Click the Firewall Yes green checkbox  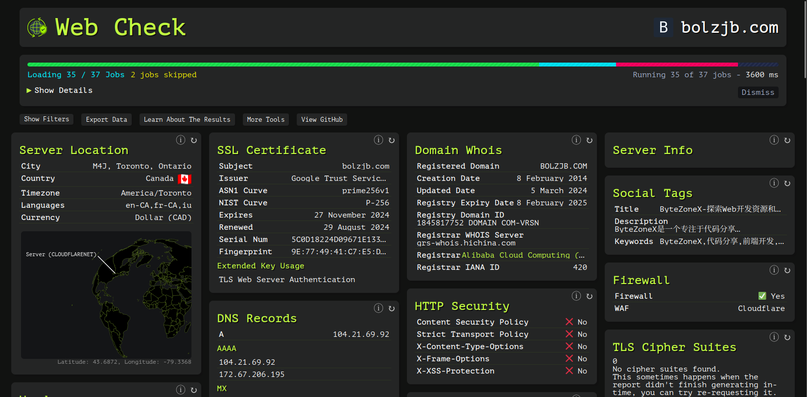pyautogui.click(x=762, y=296)
